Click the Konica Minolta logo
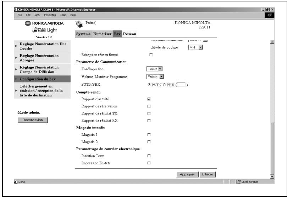This screenshot has height=197, width=287. [x=44, y=23]
